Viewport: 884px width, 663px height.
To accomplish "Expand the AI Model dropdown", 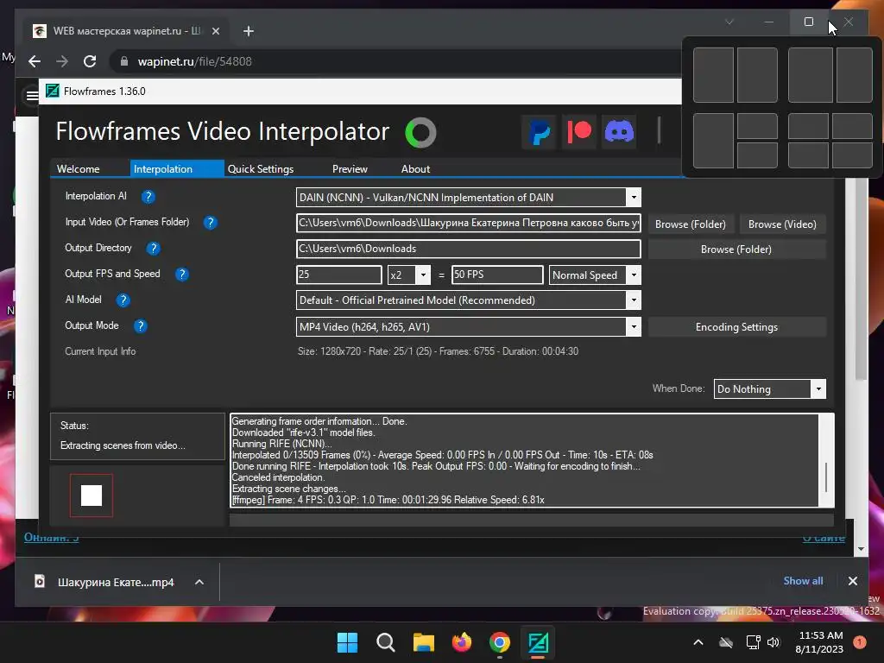I will click(x=634, y=300).
